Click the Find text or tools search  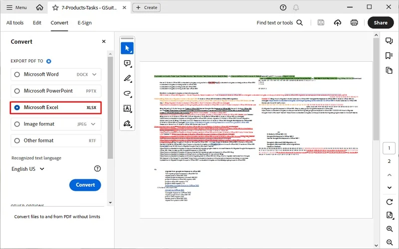[x=280, y=22]
